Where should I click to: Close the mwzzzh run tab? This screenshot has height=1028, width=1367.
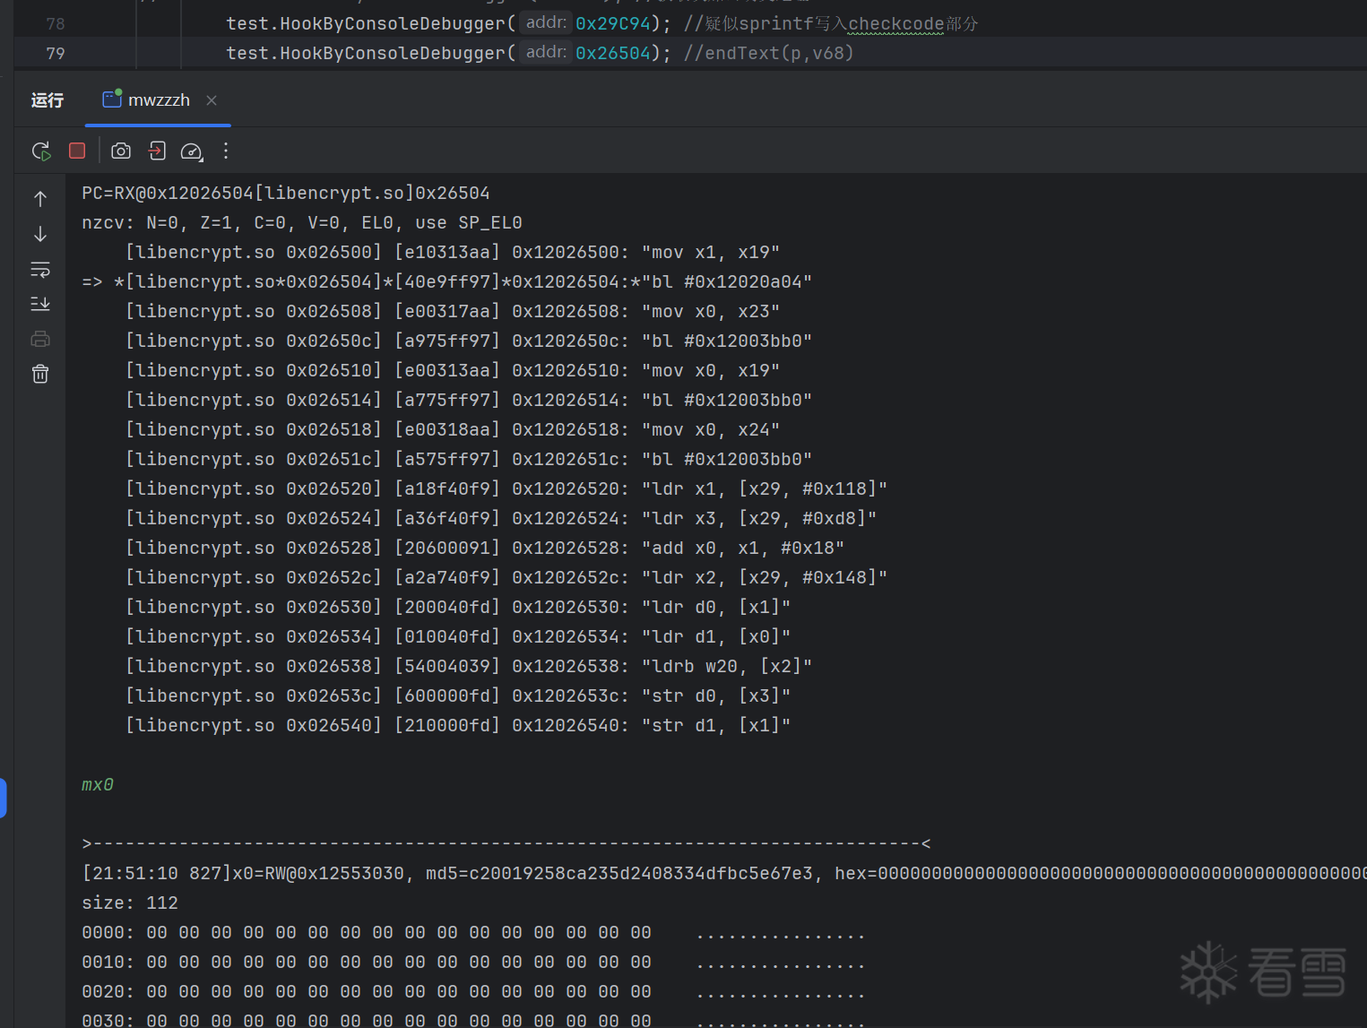(x=212, y=100)
